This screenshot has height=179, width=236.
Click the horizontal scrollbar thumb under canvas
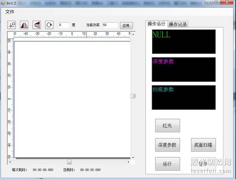[69, 162]
